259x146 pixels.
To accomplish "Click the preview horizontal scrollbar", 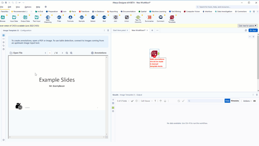I will (57, 137).
